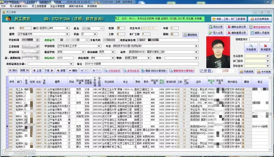The image size is (274, 157).
Task: Select table row with 序号 110
Action: point(137,89)
